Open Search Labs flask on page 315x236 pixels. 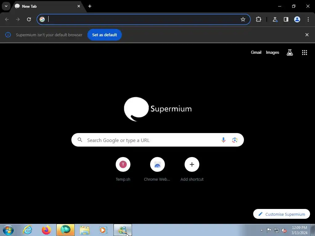(x=290, y=53)
